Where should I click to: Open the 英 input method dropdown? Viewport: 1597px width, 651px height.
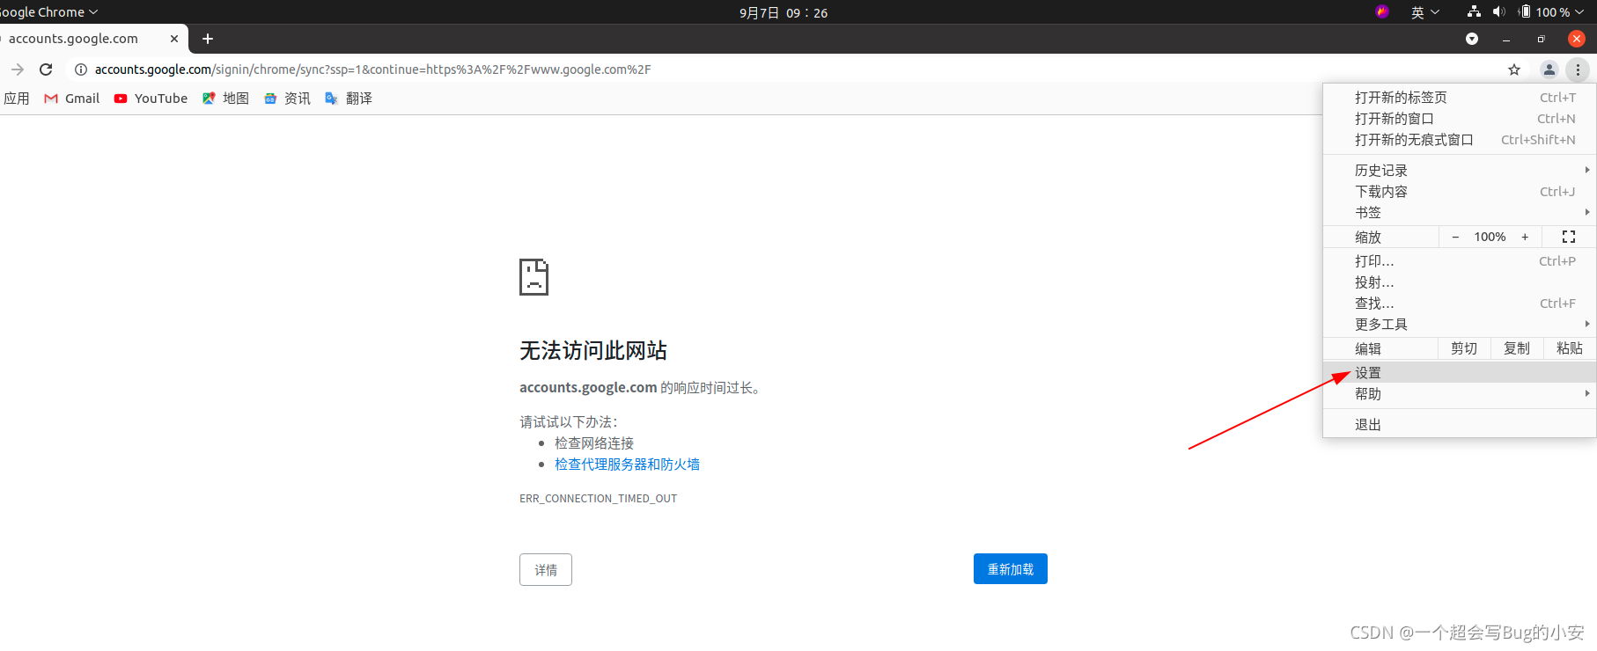coord(1424,12)
